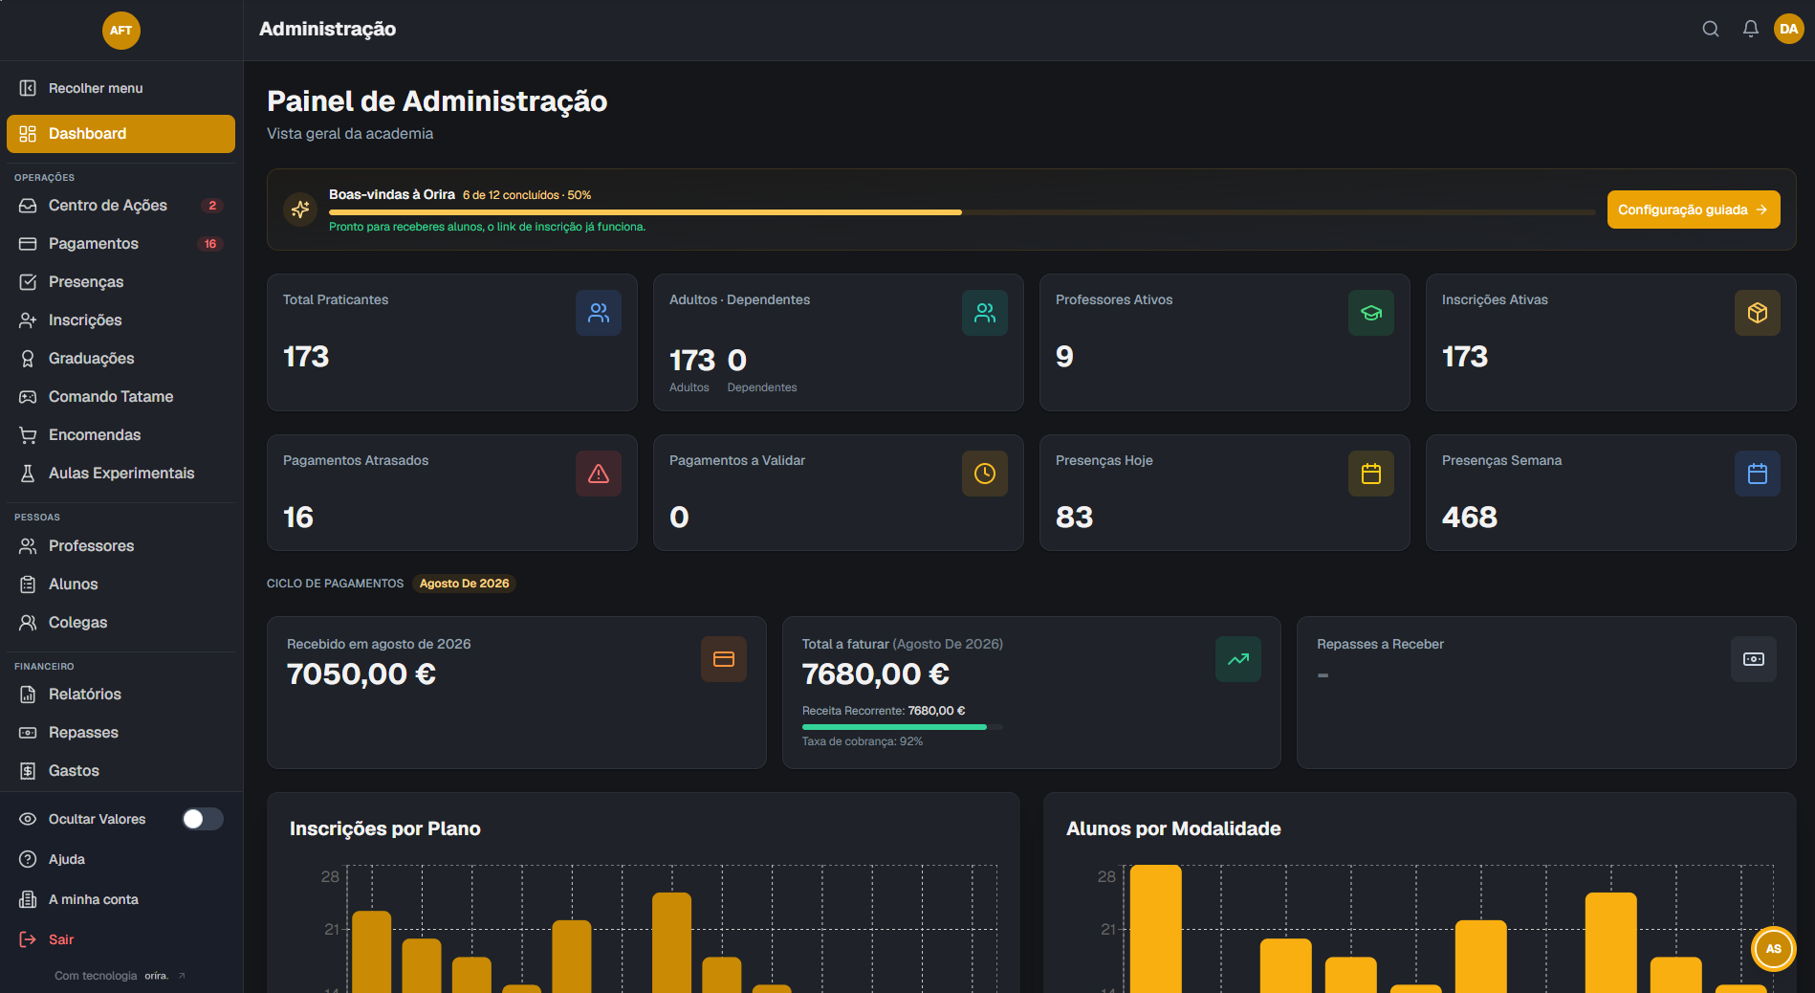Go to Colegas page
Image resolution: width=1815 pixels, height=993 pixels.
[x=120, y=623]
